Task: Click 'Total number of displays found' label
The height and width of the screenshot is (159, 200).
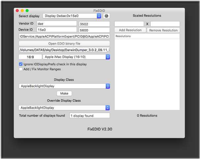Action: coord(42,116)
